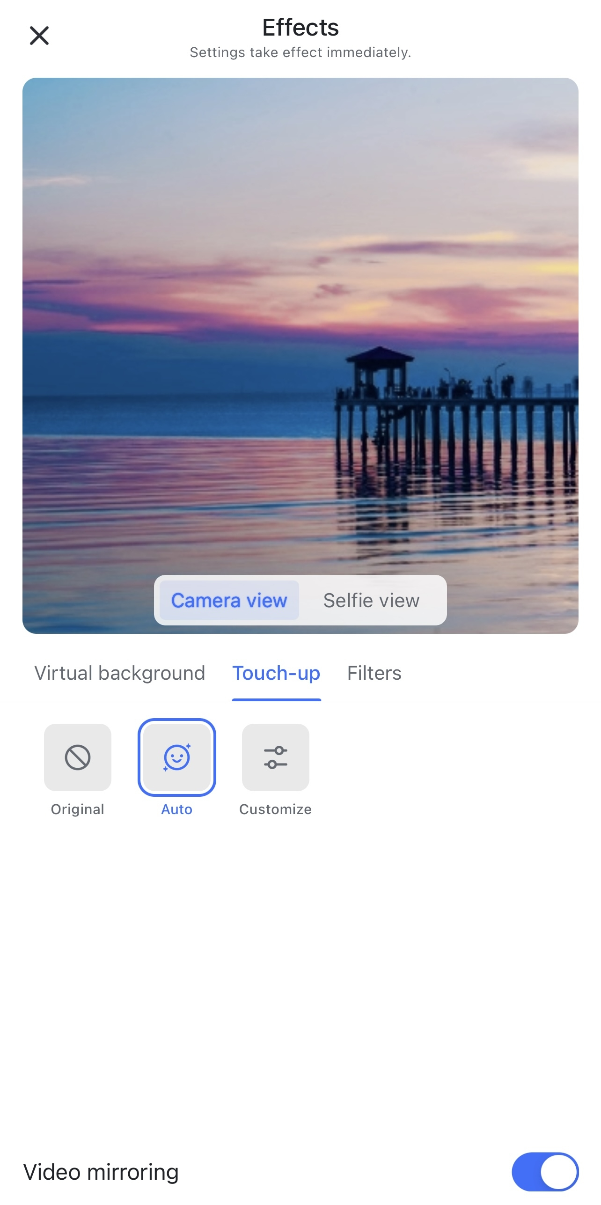Switch preview to Camera view
This screenshot has height=1205, width=601.
[x=229, y=600]
